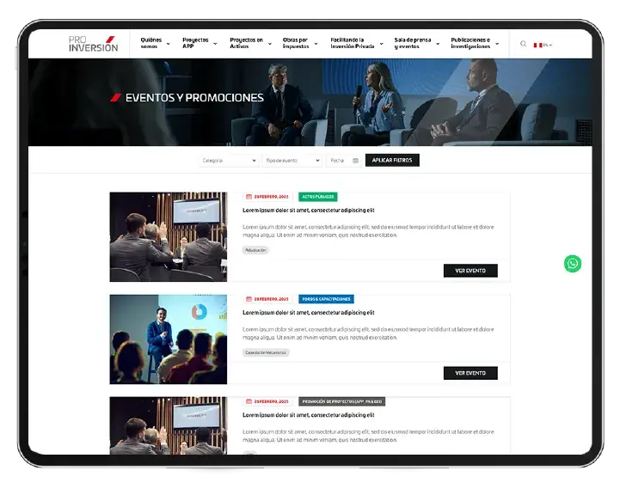Open Publicaciones e investigaciones menu
Viewport: 620px width, 489px height.
point(470,43)
